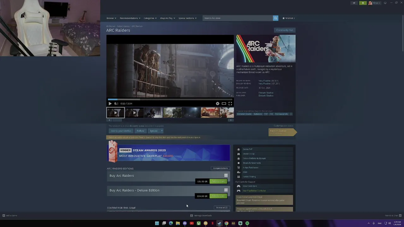
Task: Toggle theater mode on the trailer player
Action: point(224,103)
